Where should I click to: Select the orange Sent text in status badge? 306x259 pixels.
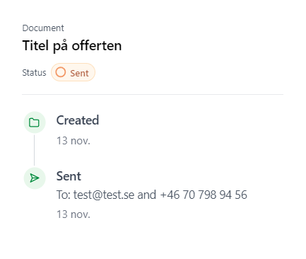click(79, 73)
